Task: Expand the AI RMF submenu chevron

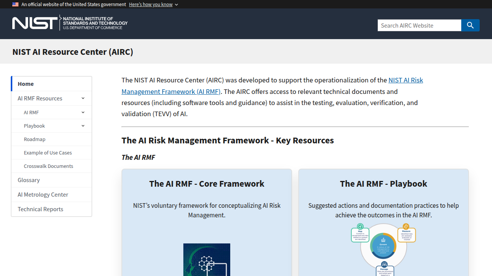Action: pos(83,112)
